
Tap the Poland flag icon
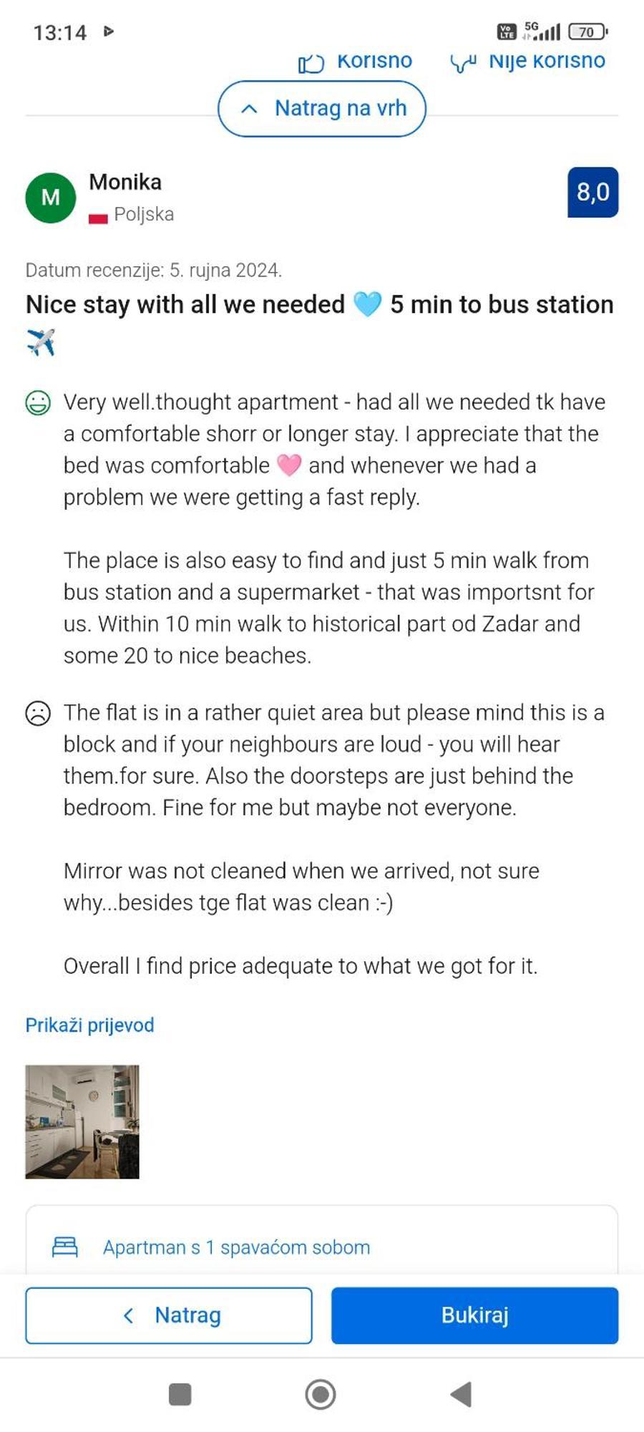pos(98,217)
